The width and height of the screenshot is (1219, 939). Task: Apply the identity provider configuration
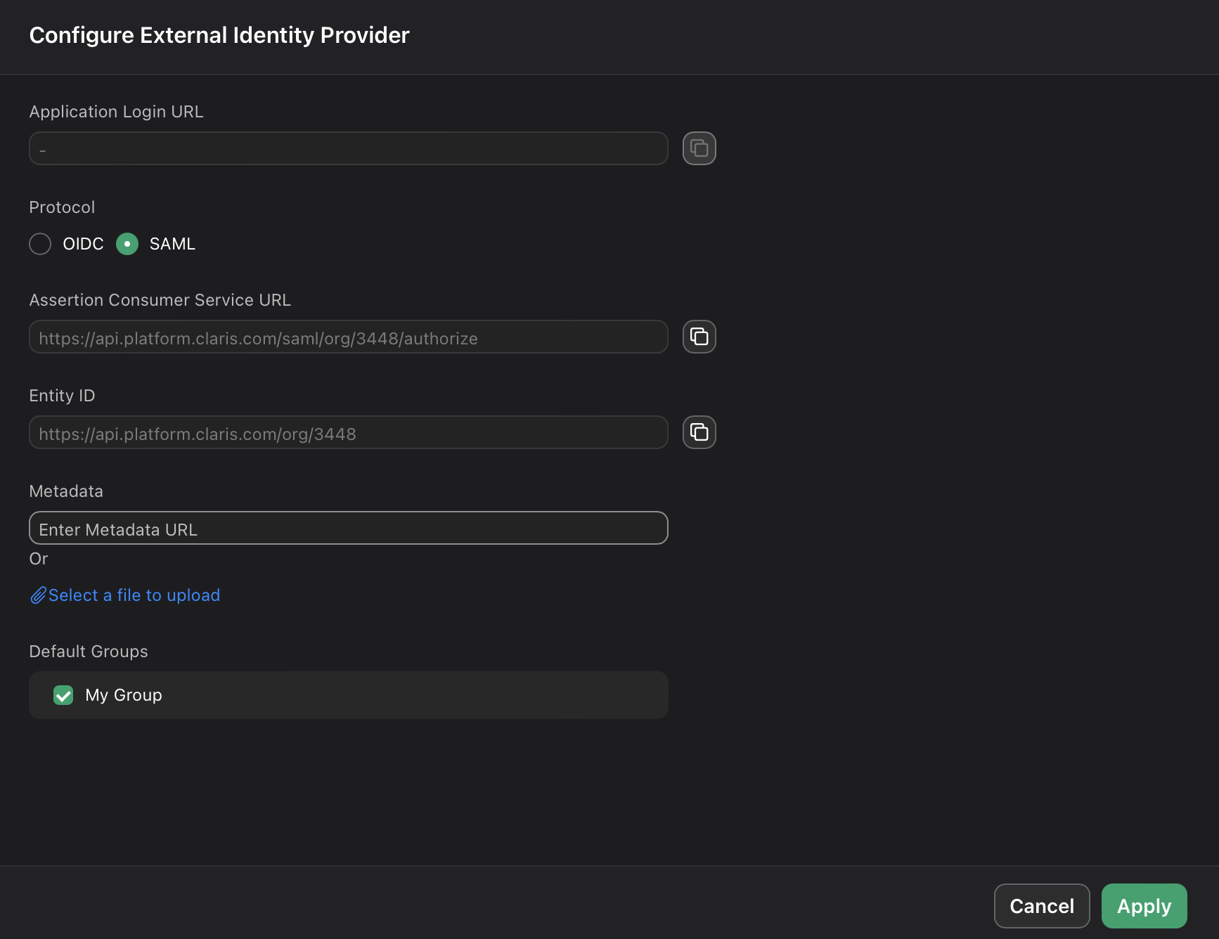pos(1143,906)
